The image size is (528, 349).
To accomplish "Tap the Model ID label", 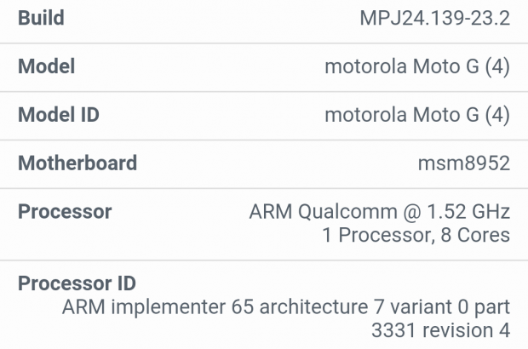I will click(59, 115).
